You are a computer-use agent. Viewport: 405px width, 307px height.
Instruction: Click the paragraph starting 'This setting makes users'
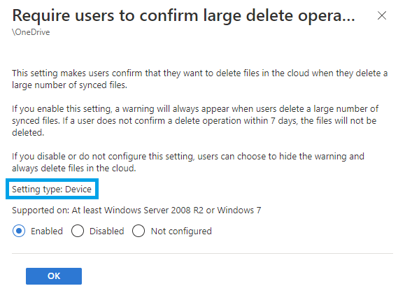point(199,79)
